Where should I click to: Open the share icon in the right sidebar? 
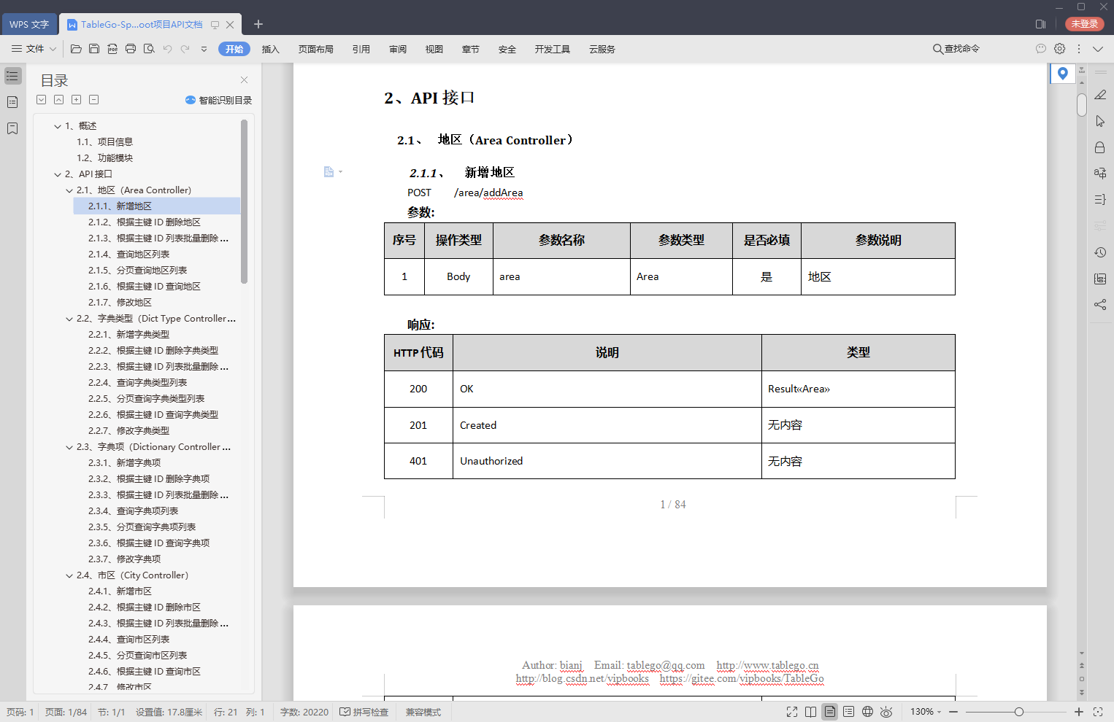[x=1100, y=305]
